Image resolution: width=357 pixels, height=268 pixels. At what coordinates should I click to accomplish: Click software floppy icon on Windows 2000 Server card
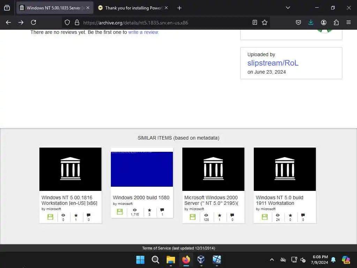click(192, 217)
